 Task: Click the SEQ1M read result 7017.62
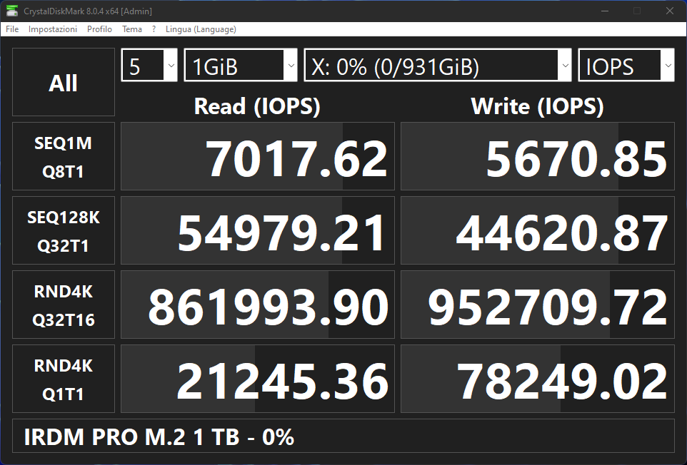258,157
